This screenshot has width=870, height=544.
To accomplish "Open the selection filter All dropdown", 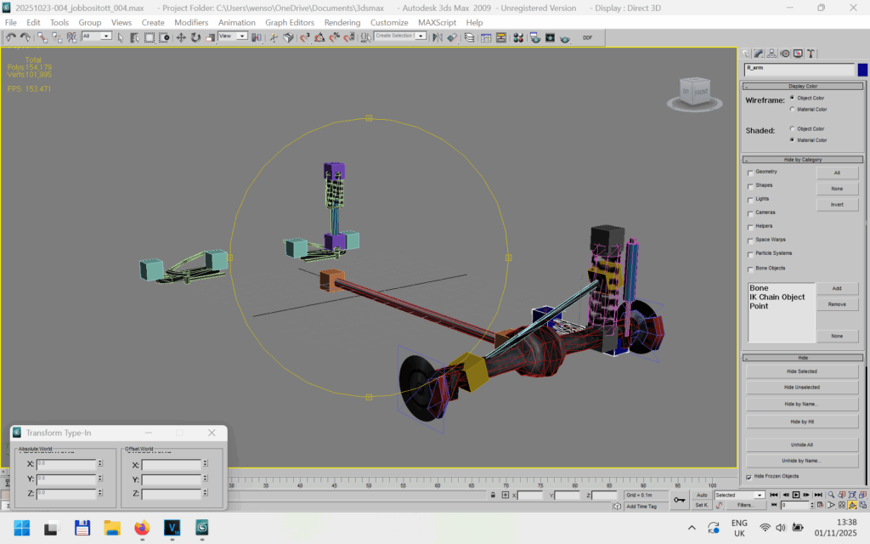I will (97, 37).
